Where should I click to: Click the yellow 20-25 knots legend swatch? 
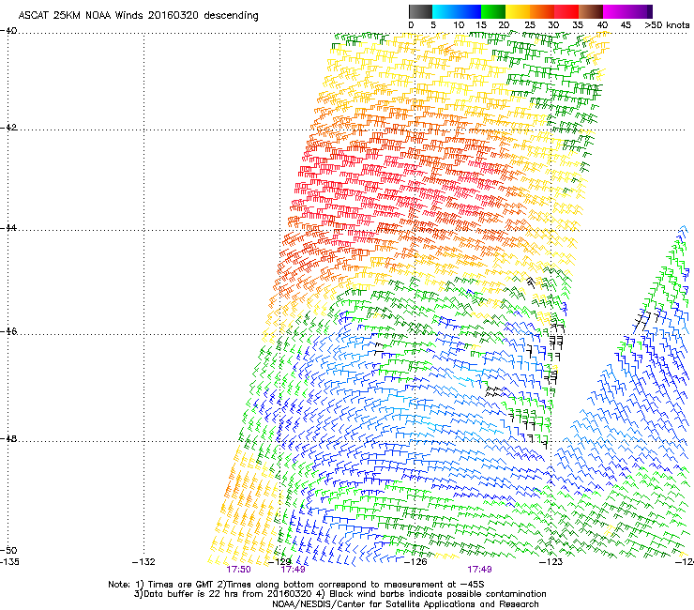[518, 11]
